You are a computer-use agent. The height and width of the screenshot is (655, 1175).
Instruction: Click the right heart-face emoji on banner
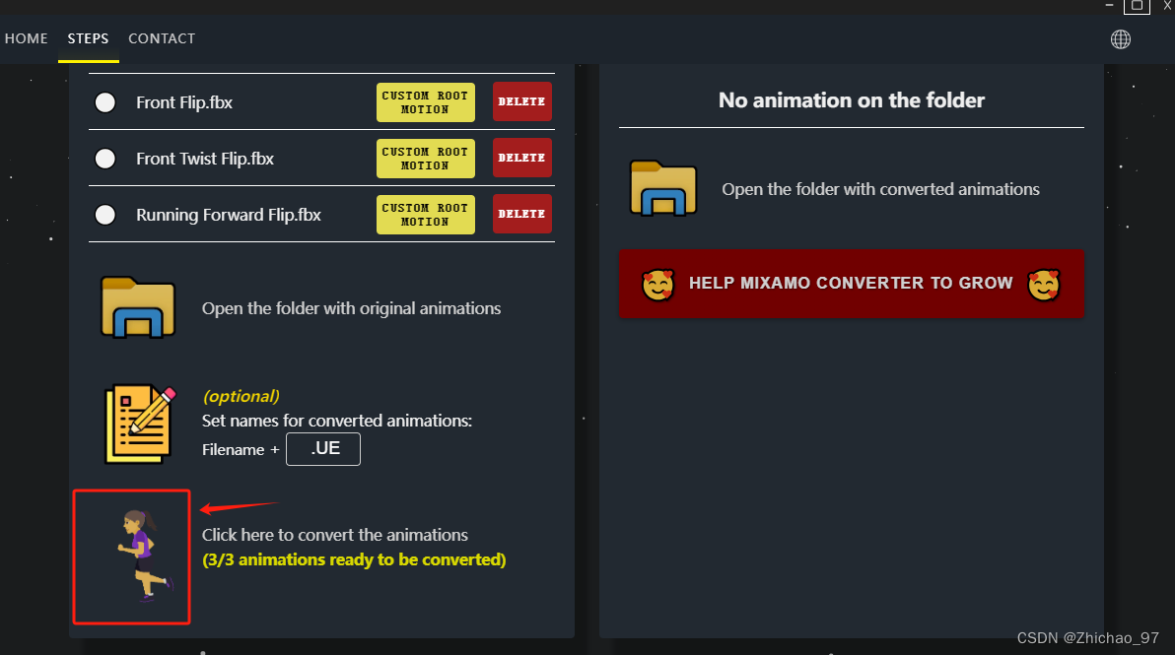click(x=1044, y=285)
